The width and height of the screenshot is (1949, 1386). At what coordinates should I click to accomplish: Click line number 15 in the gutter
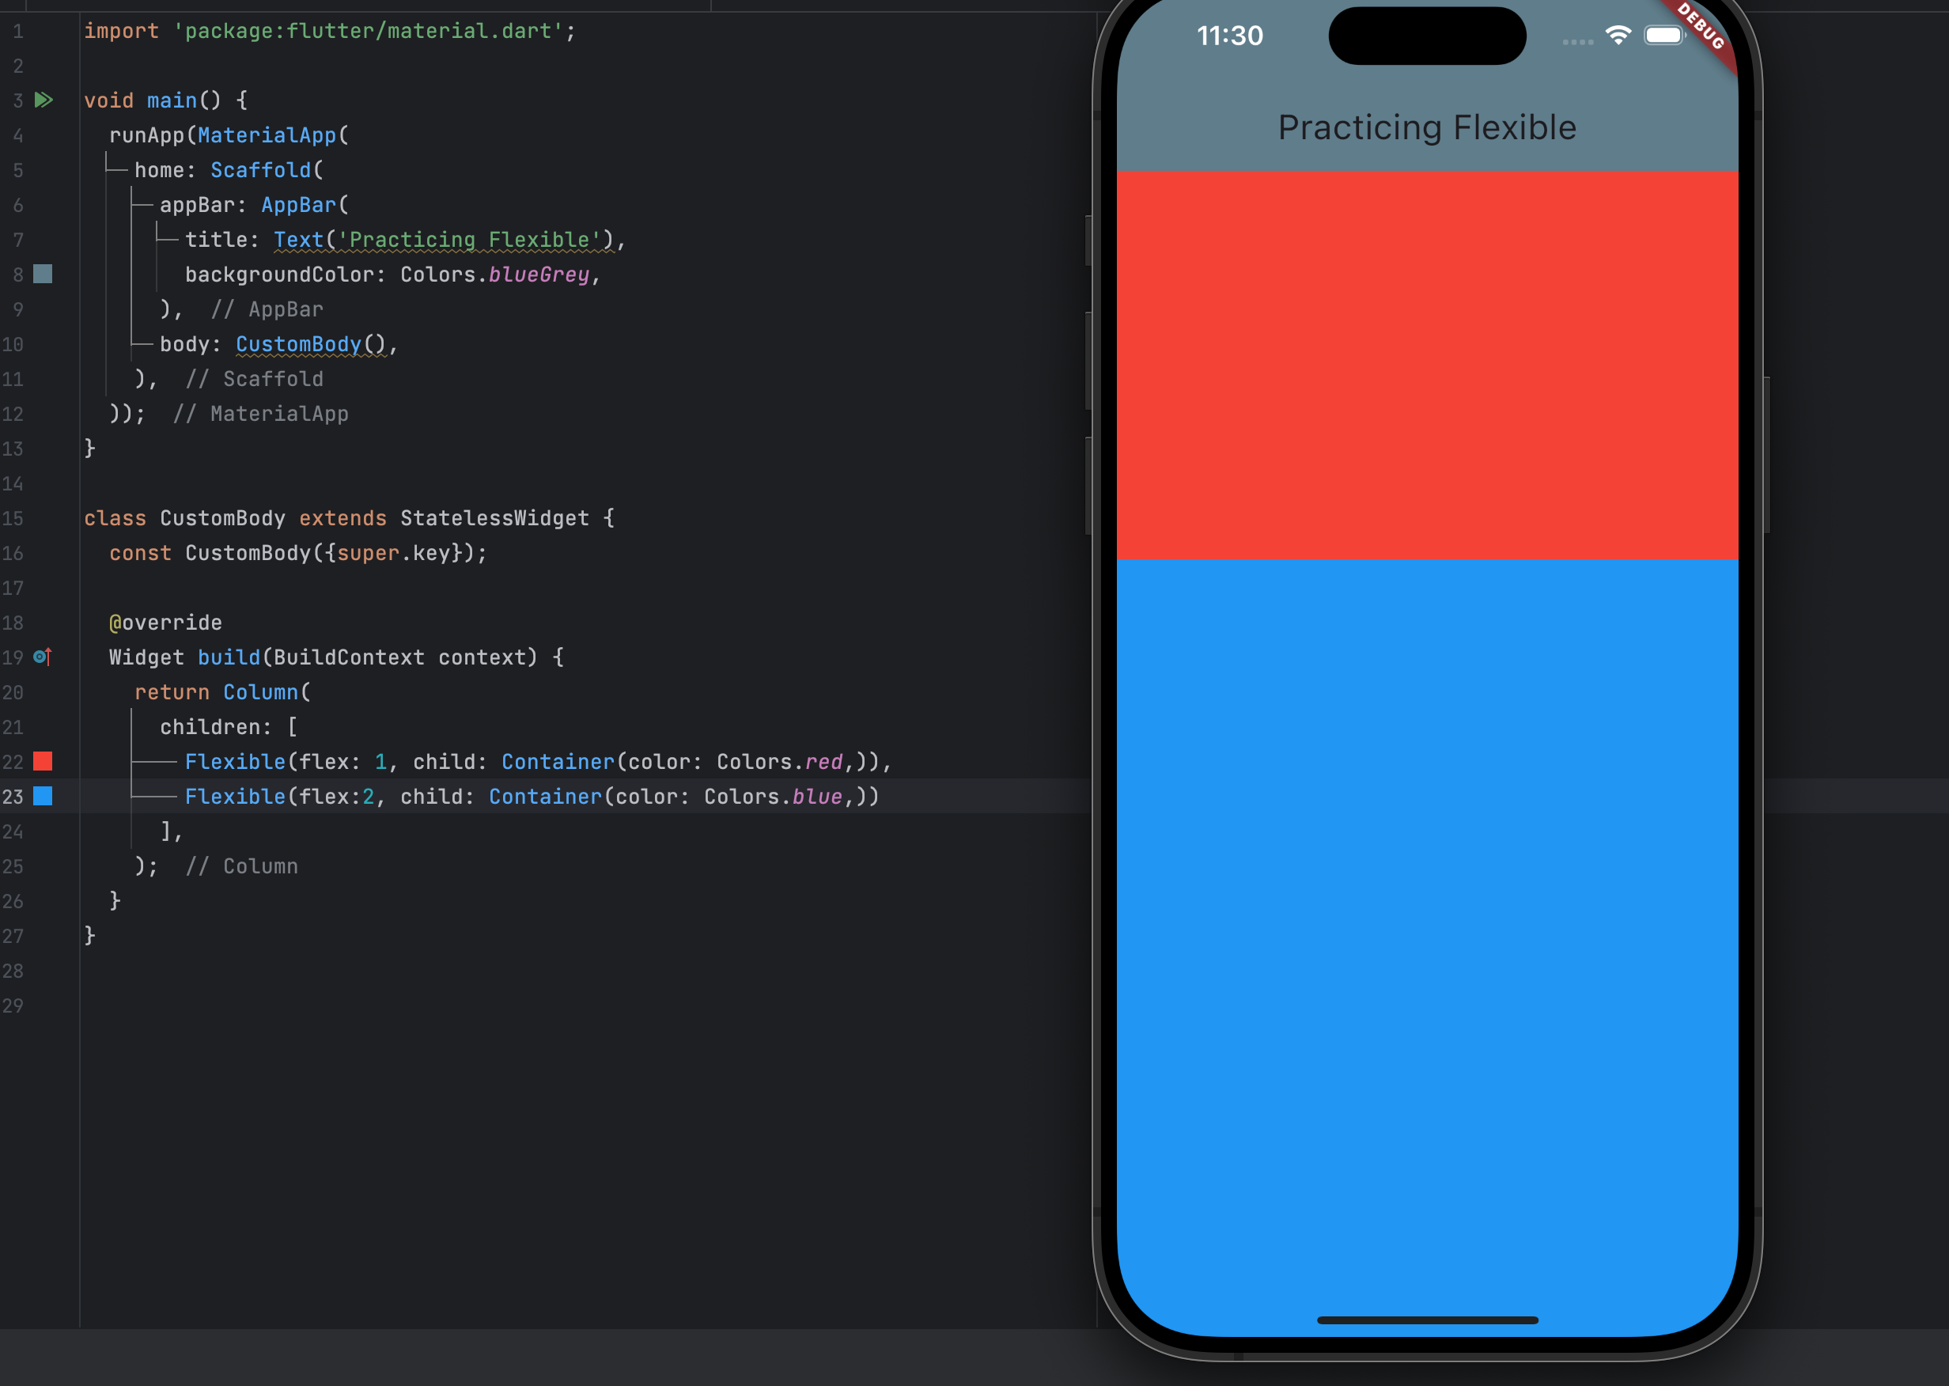tap(13, 518)
